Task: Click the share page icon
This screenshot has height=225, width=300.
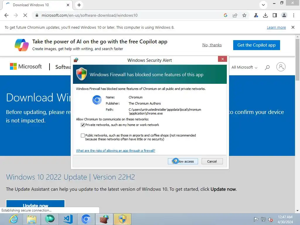Action: click(x=235, y=15)
